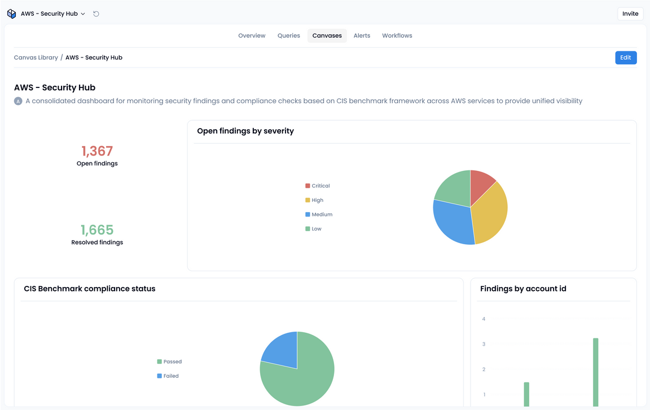650x410 pixels.
Task: Click the blue Edit button
Action: 626,58
